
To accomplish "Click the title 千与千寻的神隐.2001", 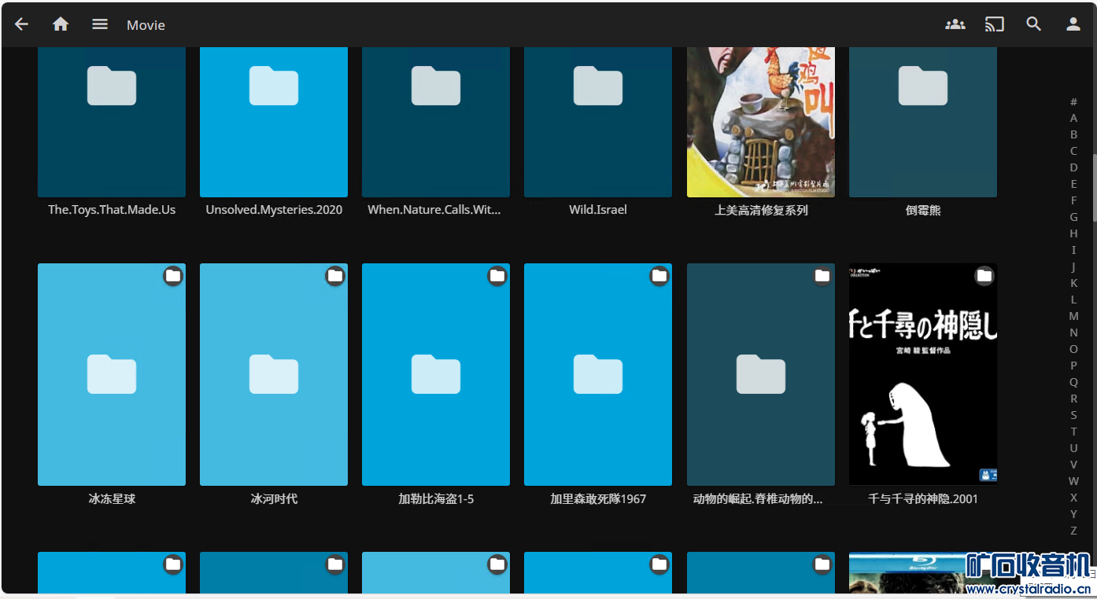I will click(x=923, y=499).
